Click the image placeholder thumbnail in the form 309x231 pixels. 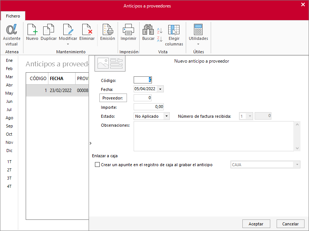[x=110, y=63]
